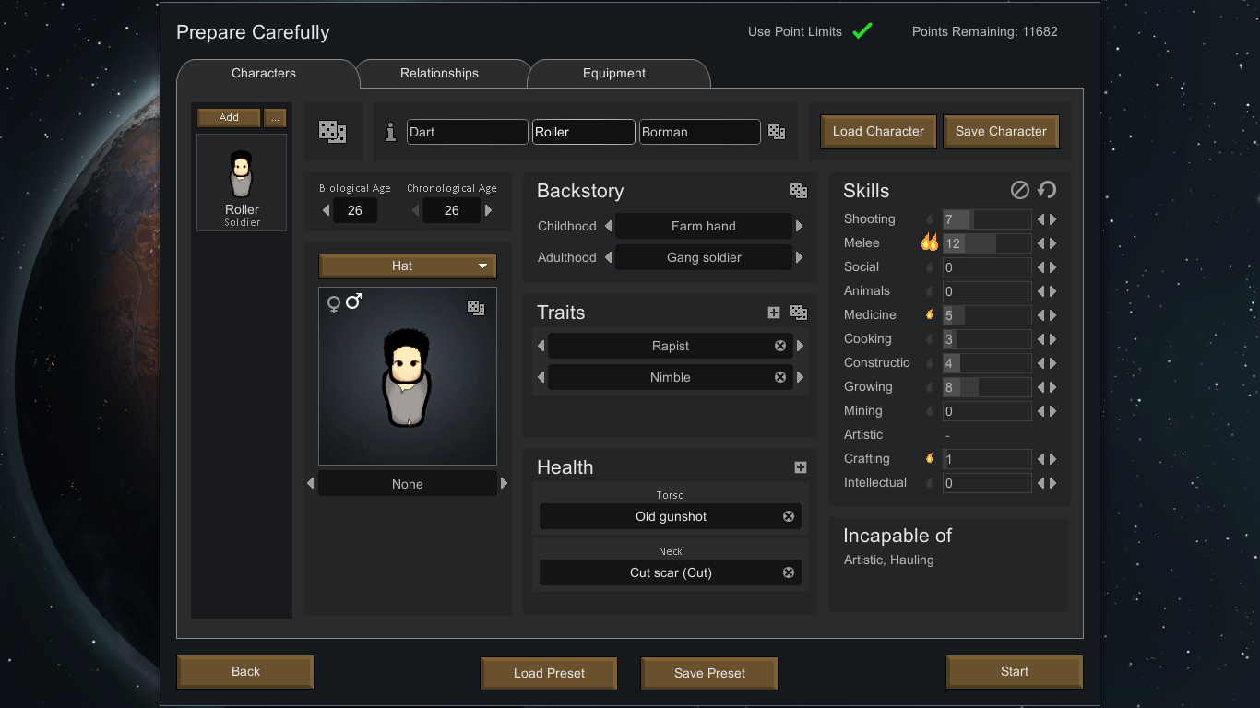This screenshot has width=1260, height=708.
Task: Open the Hat appearance layer dropdown
Action: pyautogui.click(x=408, y=265)
